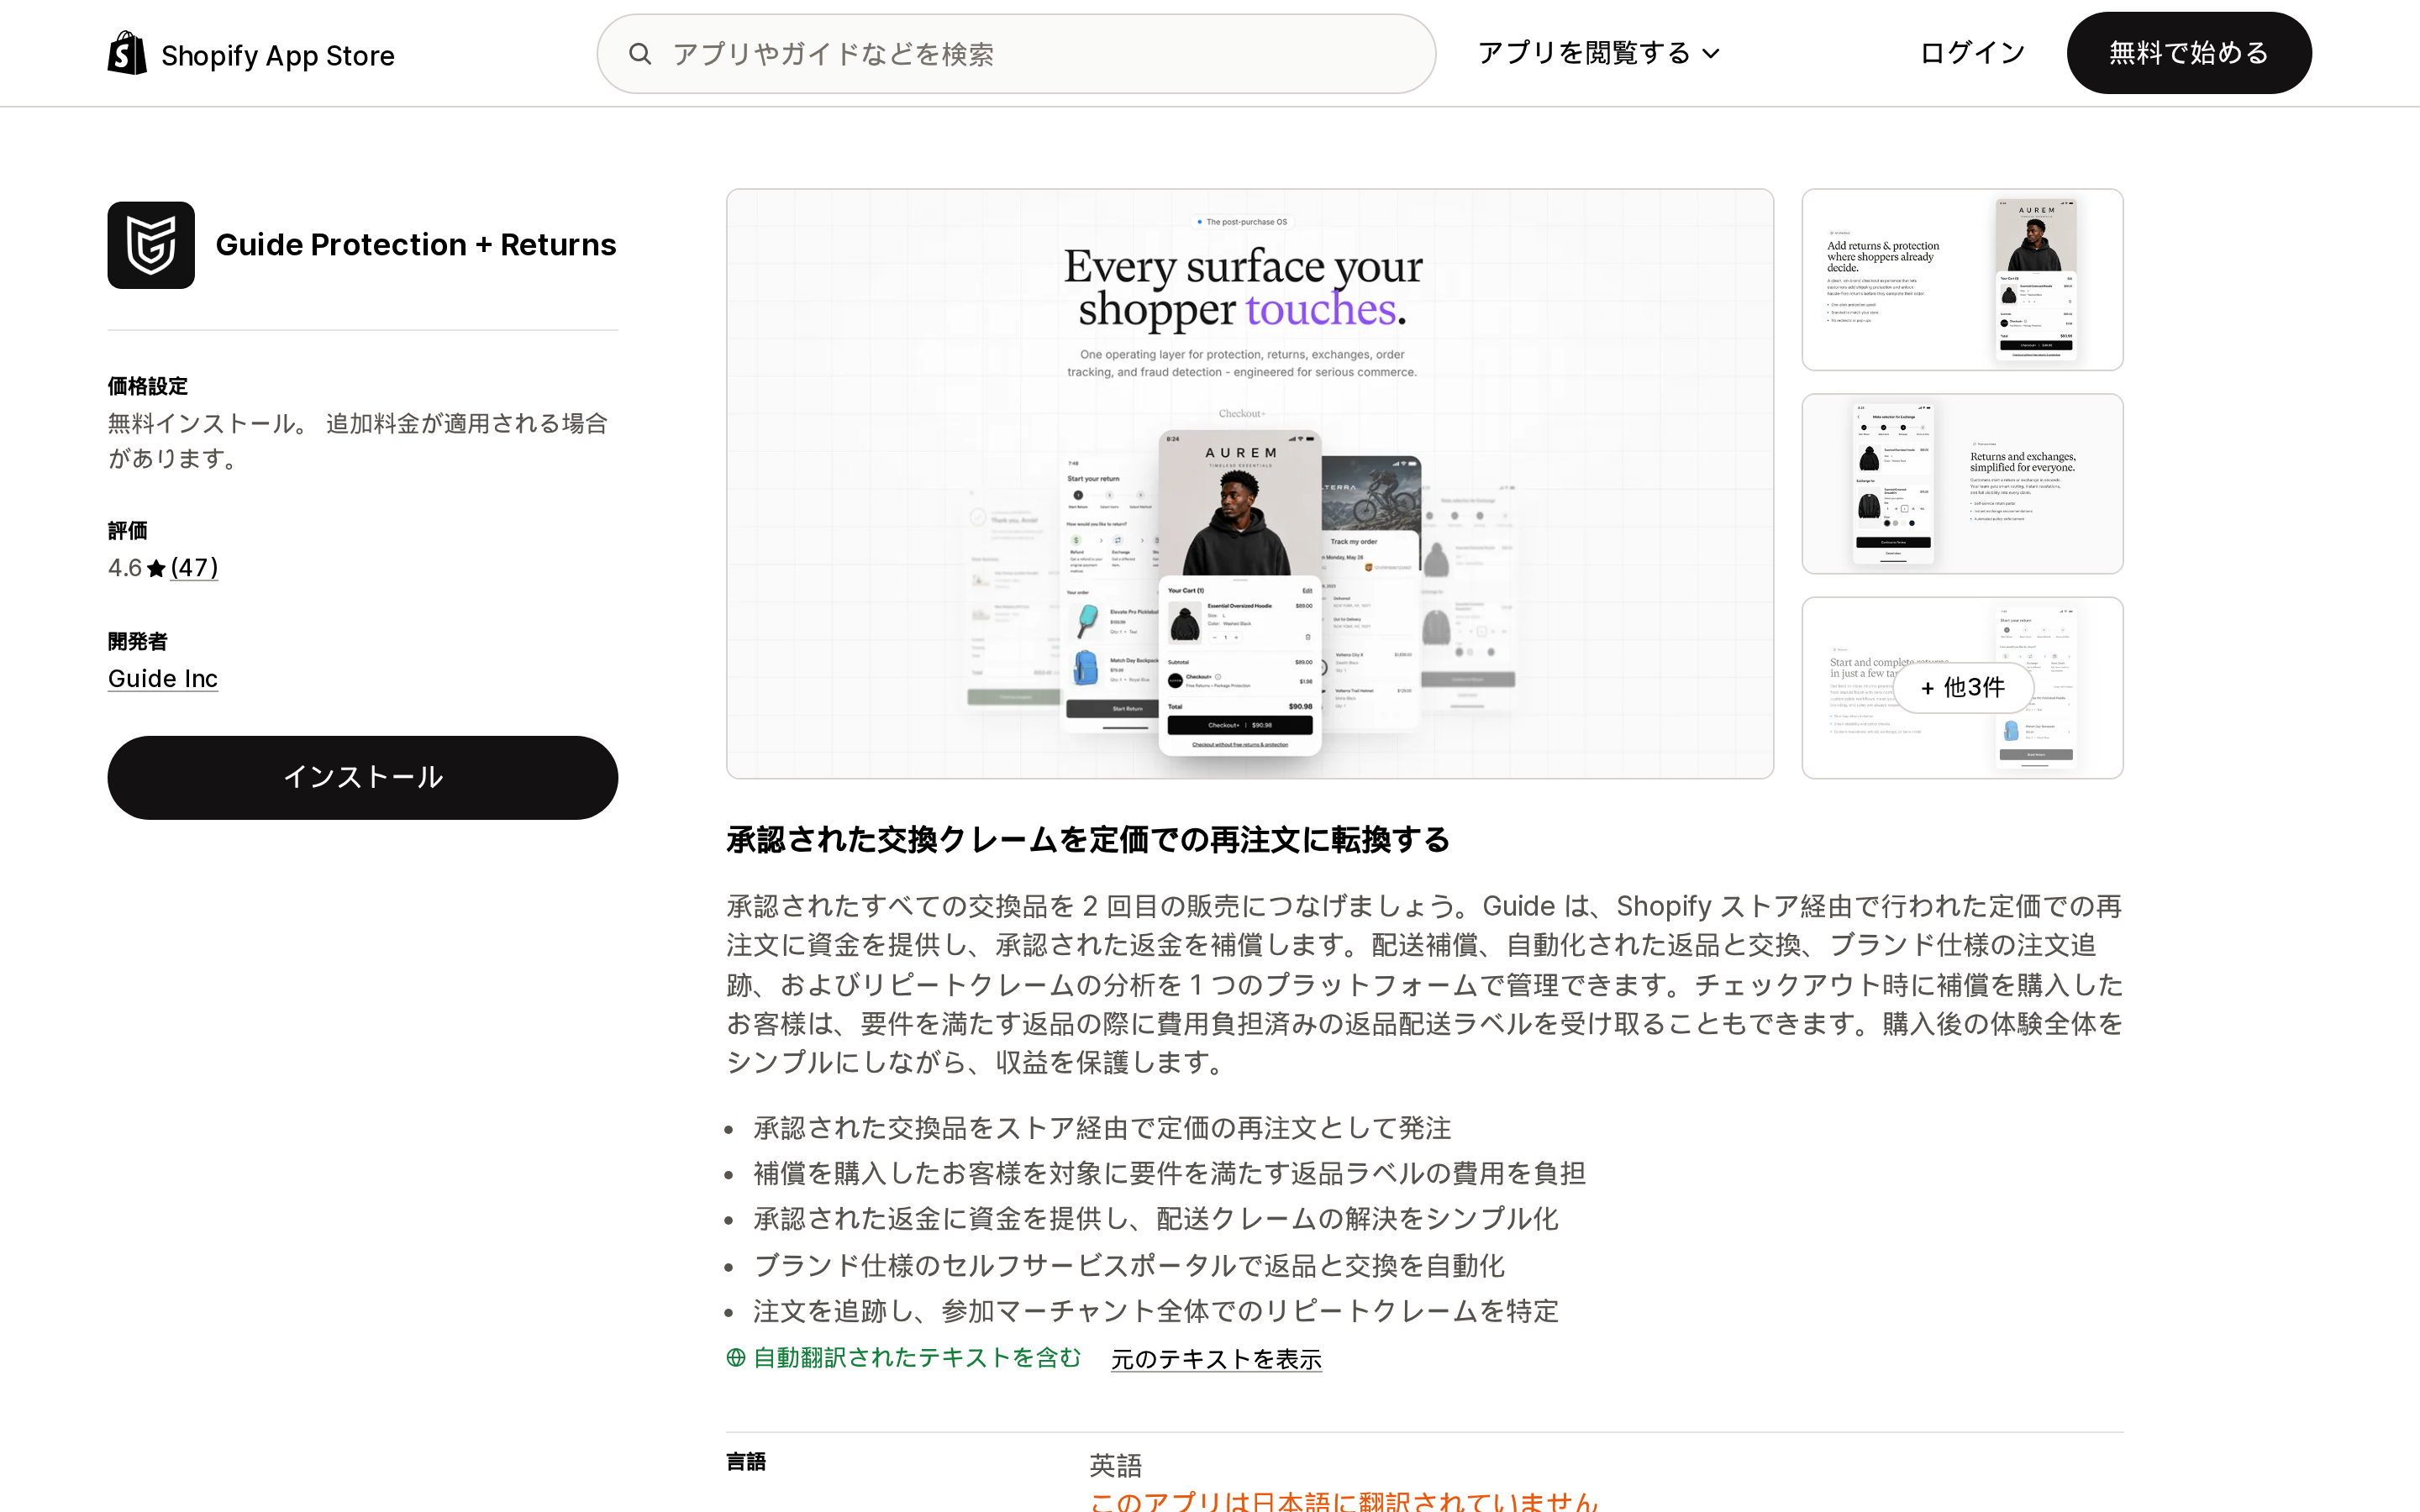Click the globe icon for auto-translated text
The width and height of the screenshot is (2420, 1512).
(736, 1358)
